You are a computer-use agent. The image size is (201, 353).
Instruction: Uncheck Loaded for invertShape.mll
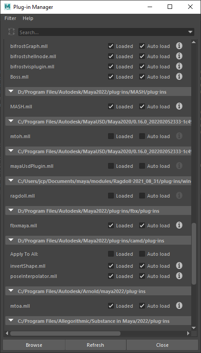click(x=111, y=266)
